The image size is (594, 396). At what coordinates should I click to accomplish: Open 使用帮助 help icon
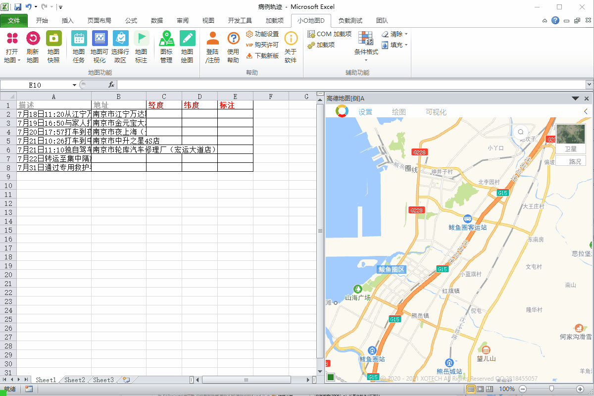pyautogui.click(x=233, y=39)
